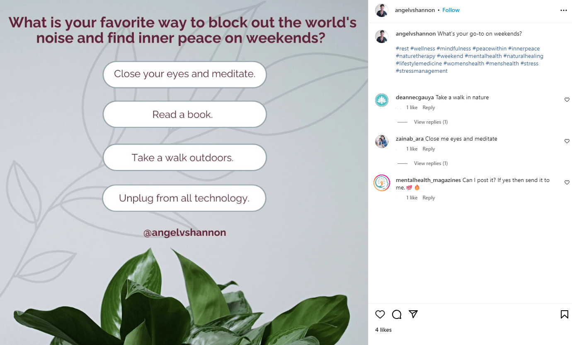The height and width of the screenshot is (345, 572).
Task: Open the #mindfulness hashtag
Action: 453,48
